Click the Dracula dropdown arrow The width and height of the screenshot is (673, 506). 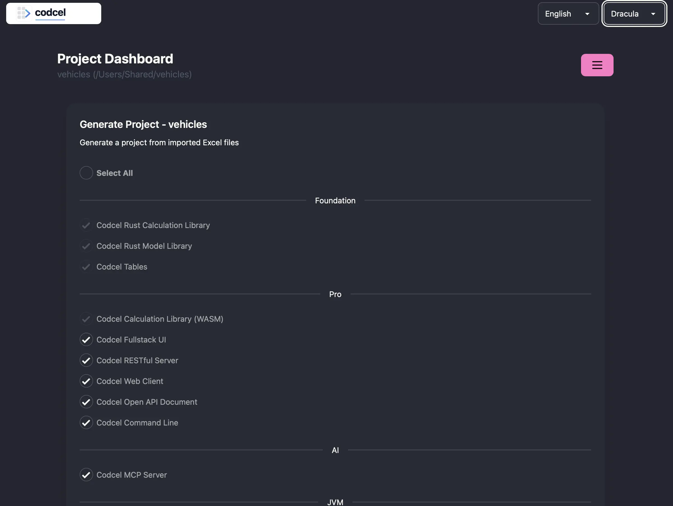653,14
